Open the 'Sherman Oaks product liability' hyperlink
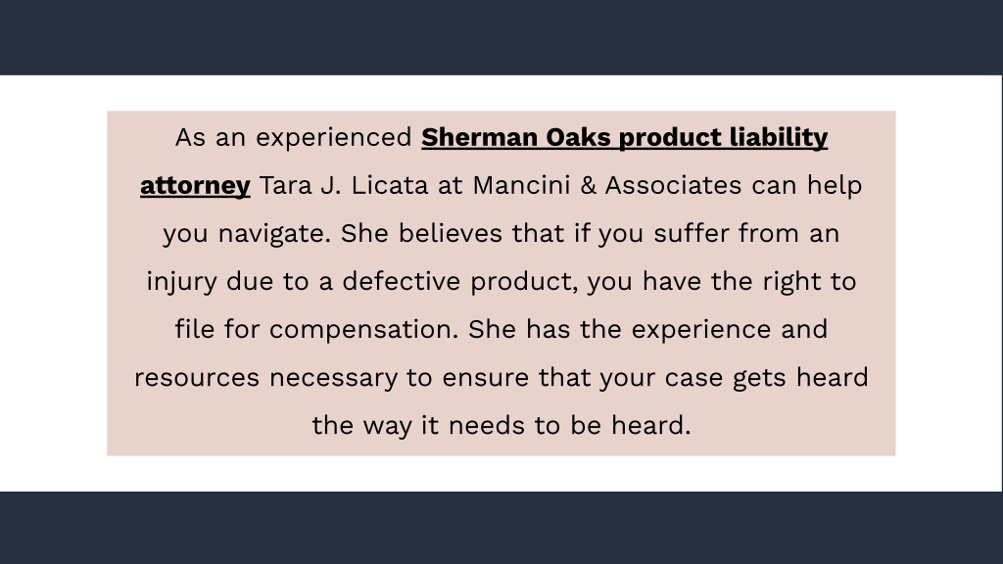Viewport: 1003px width, 564px height. coord(624,138)
